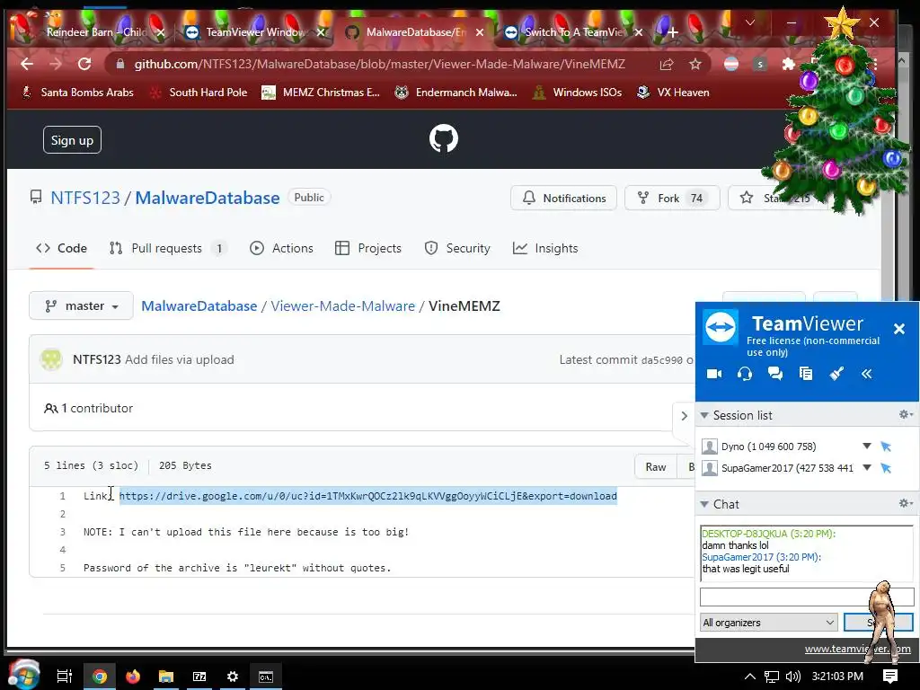
Task: Open Task View on the taskbar
Action: tap(65, 677)
